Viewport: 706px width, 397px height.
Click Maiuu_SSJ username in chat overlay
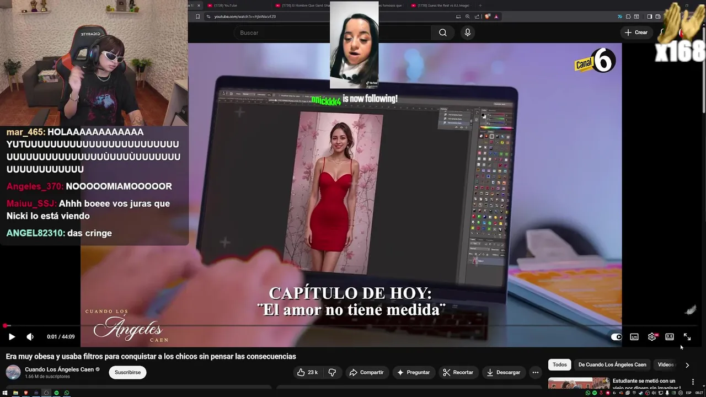[x=31, y=203]
